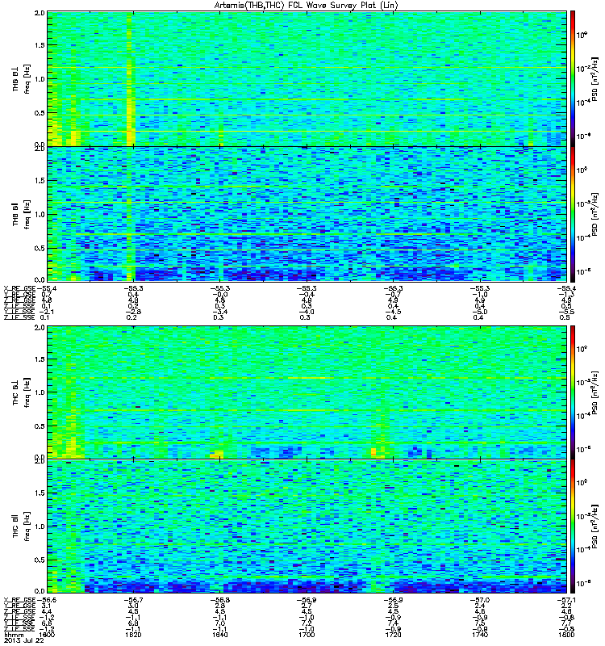Click the "-56.6" X_RE_GSE value

click(x=47, y=600)
